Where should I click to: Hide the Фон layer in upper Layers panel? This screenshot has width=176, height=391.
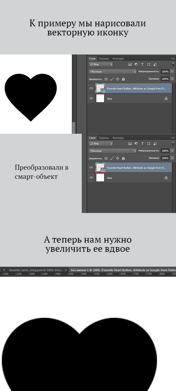pos(91,98)
